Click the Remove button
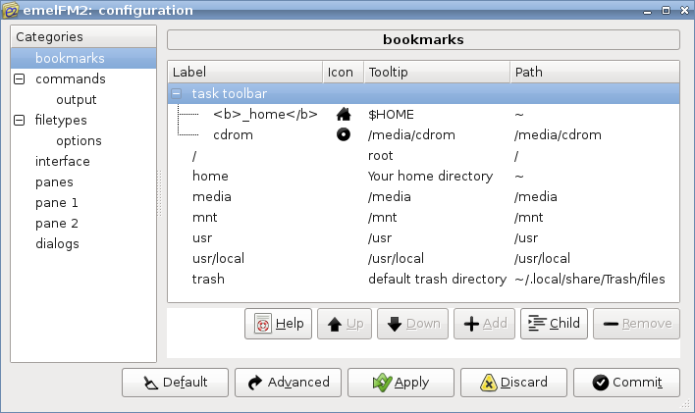 (x=636, y=324)
